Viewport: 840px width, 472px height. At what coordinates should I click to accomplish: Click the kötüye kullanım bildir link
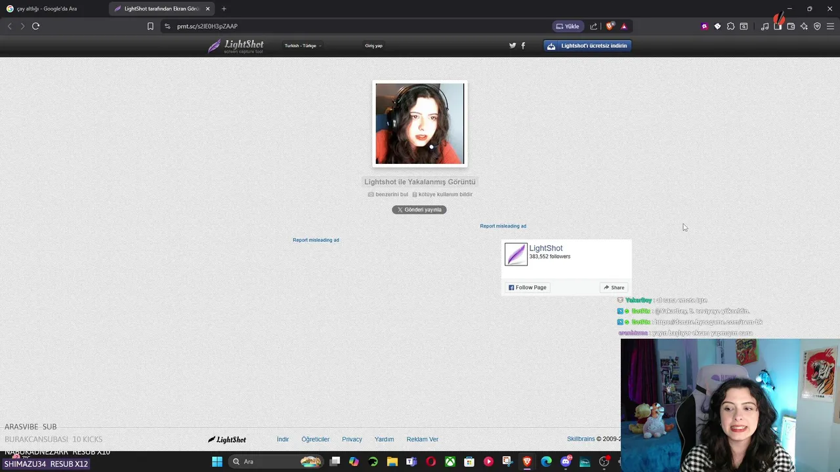click(x=442, y=195)
